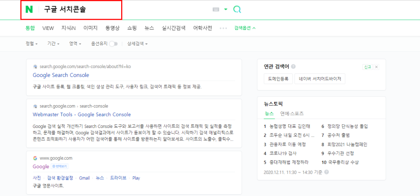The height and width of the screenshot is (196, 420).
Task: Click the search.google.com › search-console URL
Action: (74, 106)
